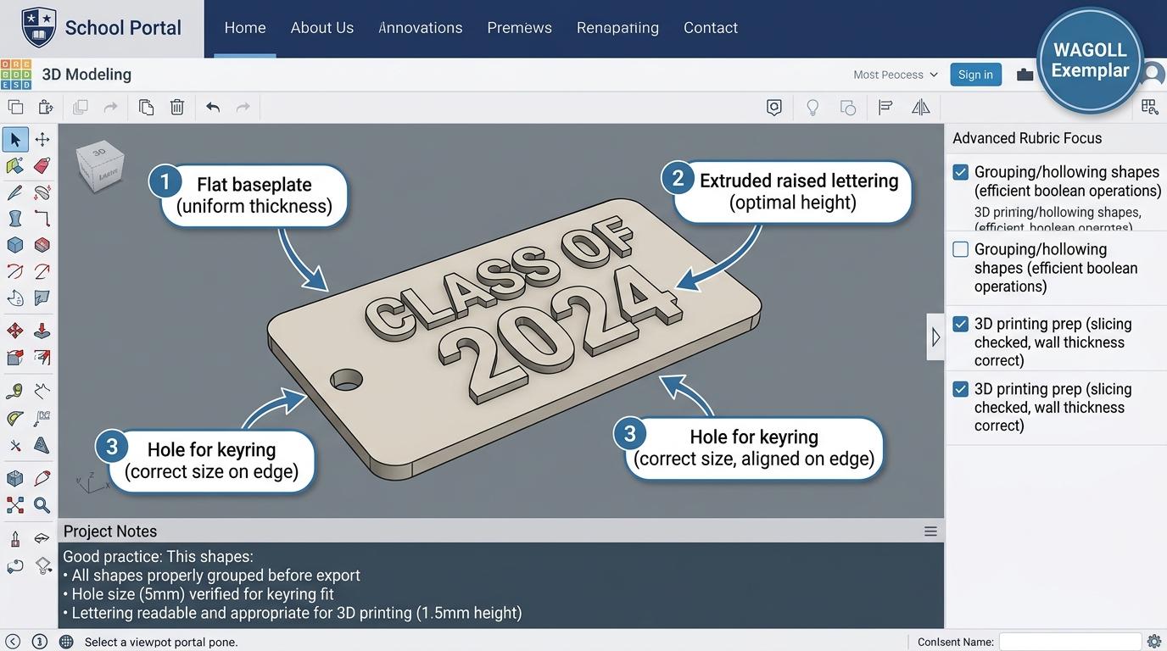Click the 3D Modeling app grid logo

coord(15,75)
